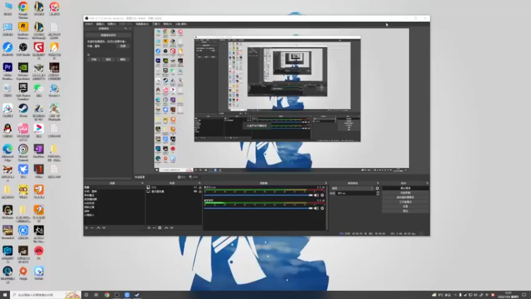Click the transition duration stepper arrows

pos(378,193)
